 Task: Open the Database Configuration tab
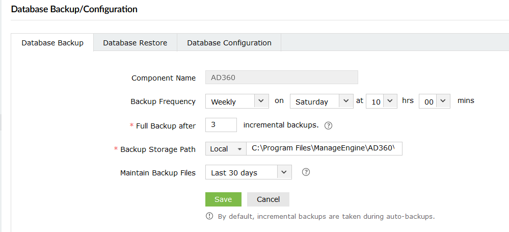(229, 43)
